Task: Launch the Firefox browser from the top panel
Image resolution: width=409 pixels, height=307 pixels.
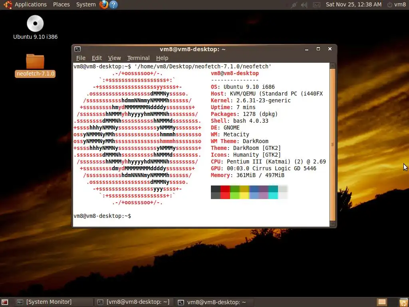Action: coord(104,4)
